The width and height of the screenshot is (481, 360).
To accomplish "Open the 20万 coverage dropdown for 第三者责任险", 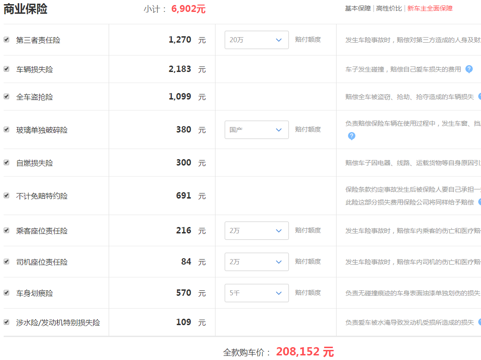I will click(x=256, y=40).
